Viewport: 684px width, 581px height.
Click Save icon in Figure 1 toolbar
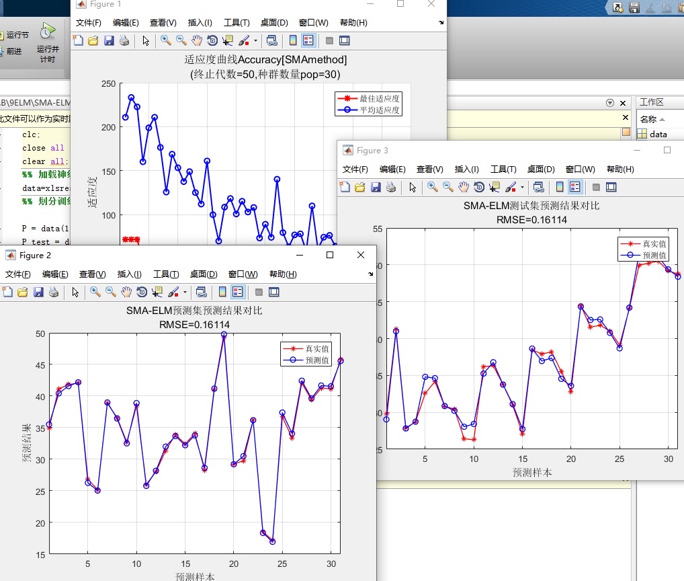(109, 40)
